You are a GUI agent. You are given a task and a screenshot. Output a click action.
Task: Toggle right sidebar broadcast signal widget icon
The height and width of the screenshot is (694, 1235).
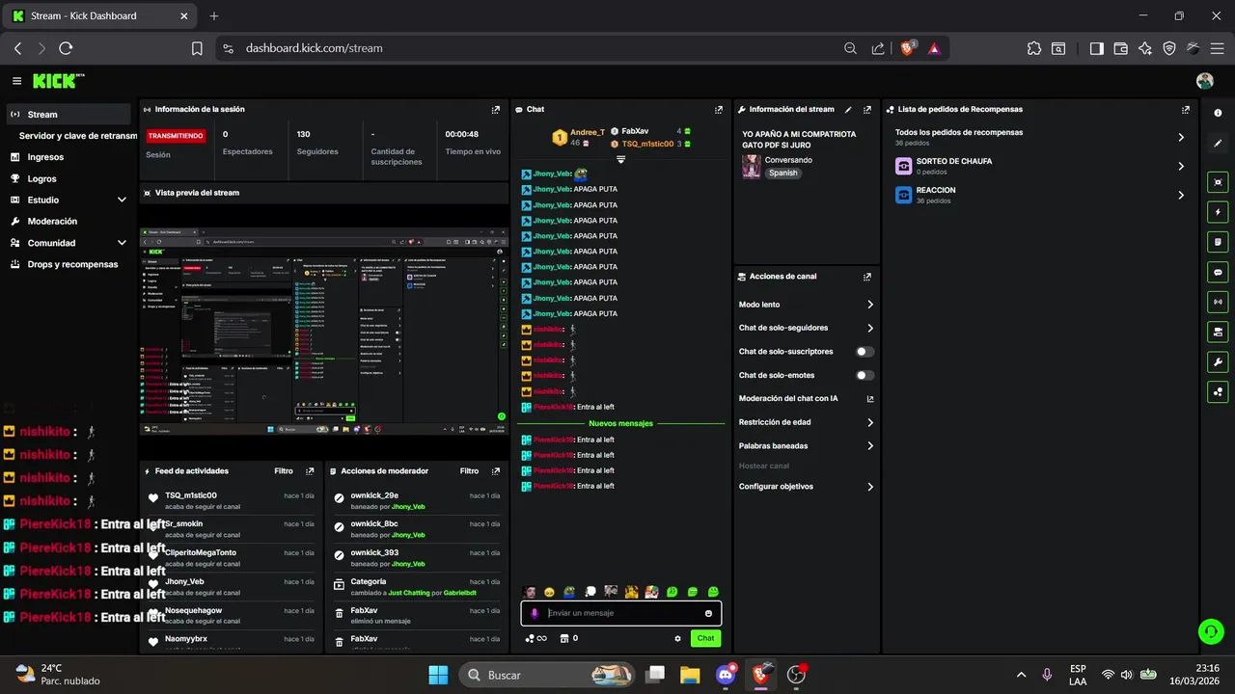(1218, 302)
